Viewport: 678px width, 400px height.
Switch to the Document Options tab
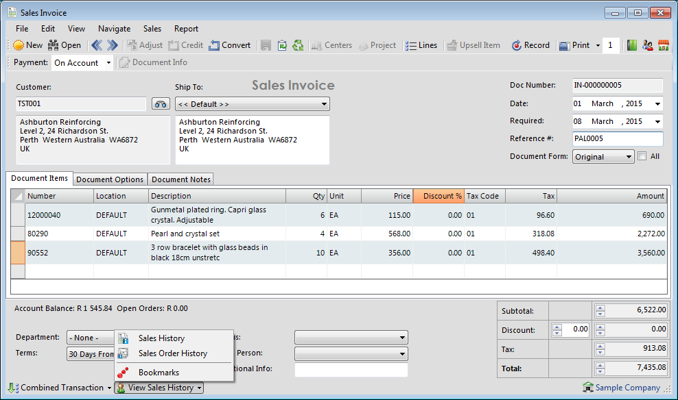coord(110,179)
